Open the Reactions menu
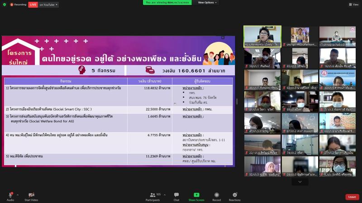The height and width of the screenshot is (203, 362). (x=234, y=197)
